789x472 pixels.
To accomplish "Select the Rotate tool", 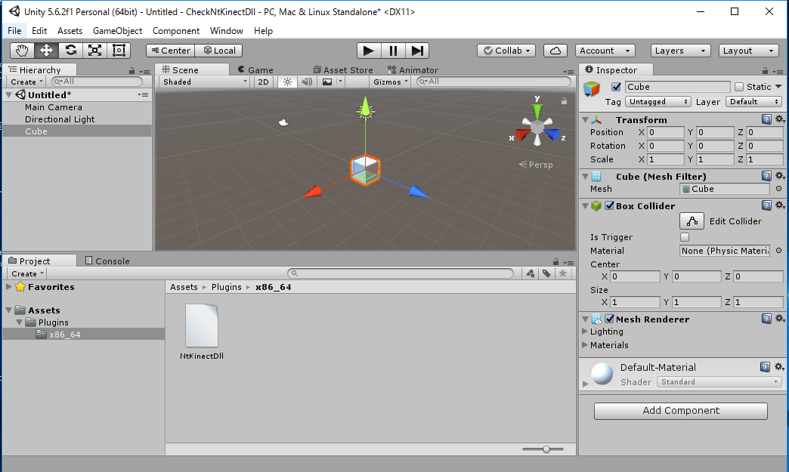I will click(x=70, y=51).
